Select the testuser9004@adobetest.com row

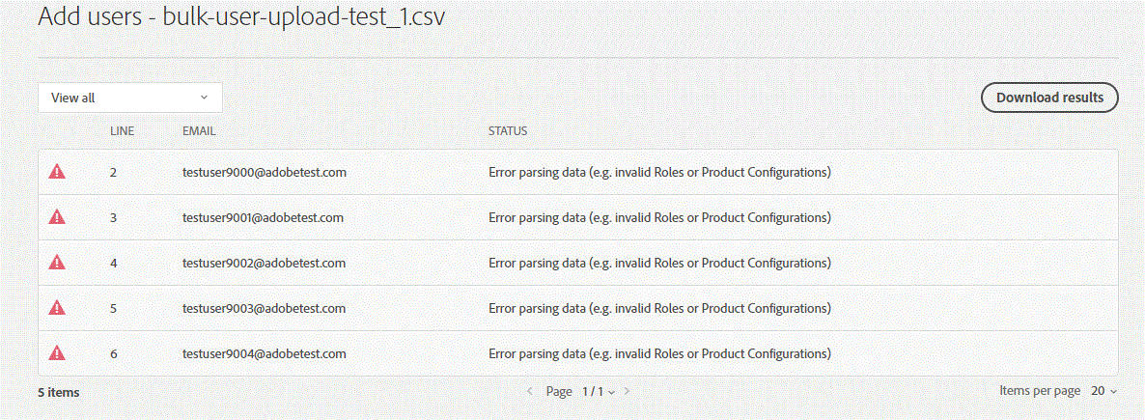click(577, 353)
